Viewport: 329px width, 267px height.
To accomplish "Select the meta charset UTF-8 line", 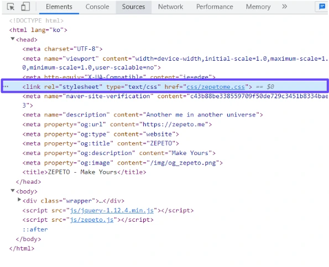I will (x=62, y=49).
